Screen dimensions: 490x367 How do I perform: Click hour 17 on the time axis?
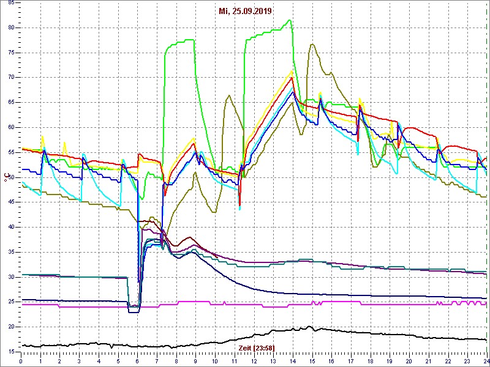click(x=351, y=361)
